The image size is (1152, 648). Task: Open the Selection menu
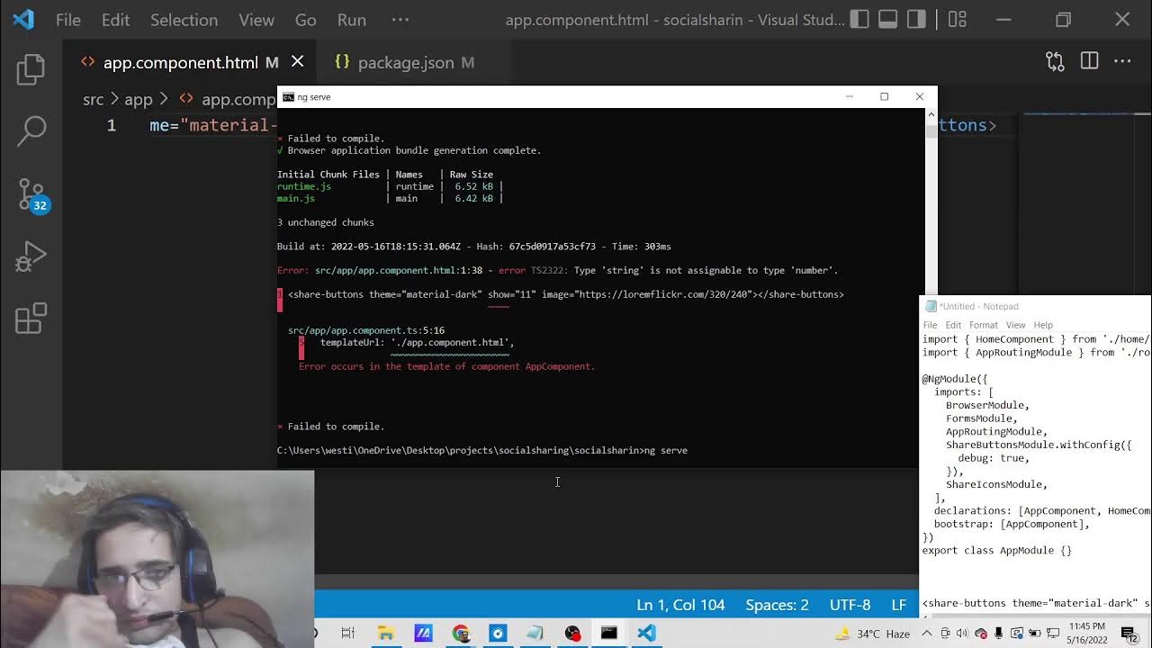point(184,20)
